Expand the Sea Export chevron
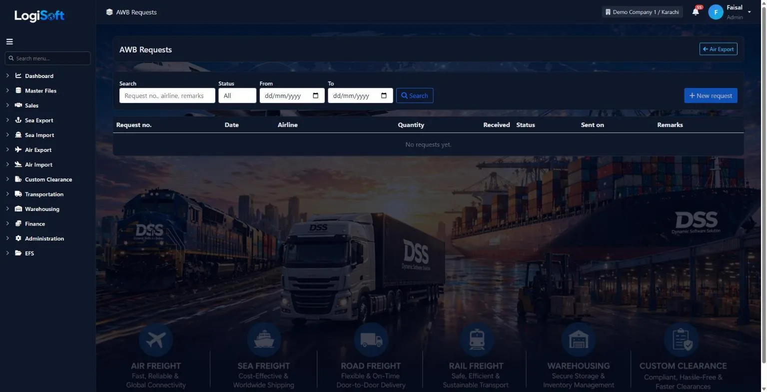767x392 pixels. (7, 120)
